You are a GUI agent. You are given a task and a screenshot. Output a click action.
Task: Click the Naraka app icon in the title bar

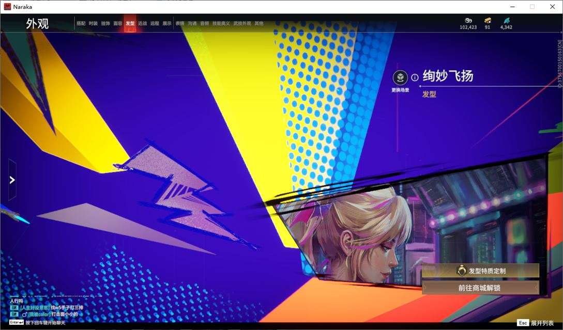[7, 7]
